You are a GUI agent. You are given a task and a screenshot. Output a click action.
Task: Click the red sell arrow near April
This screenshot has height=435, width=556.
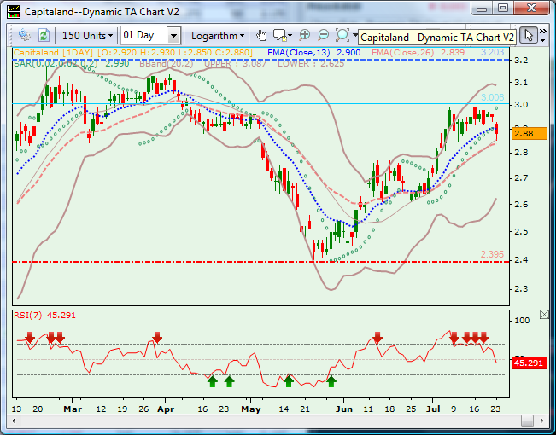[x=157, y=338]
